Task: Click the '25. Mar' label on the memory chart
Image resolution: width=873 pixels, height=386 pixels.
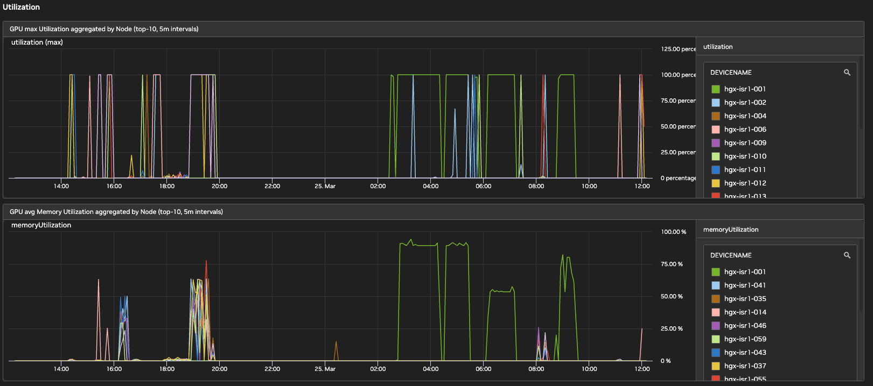Action: coord(325,369)
